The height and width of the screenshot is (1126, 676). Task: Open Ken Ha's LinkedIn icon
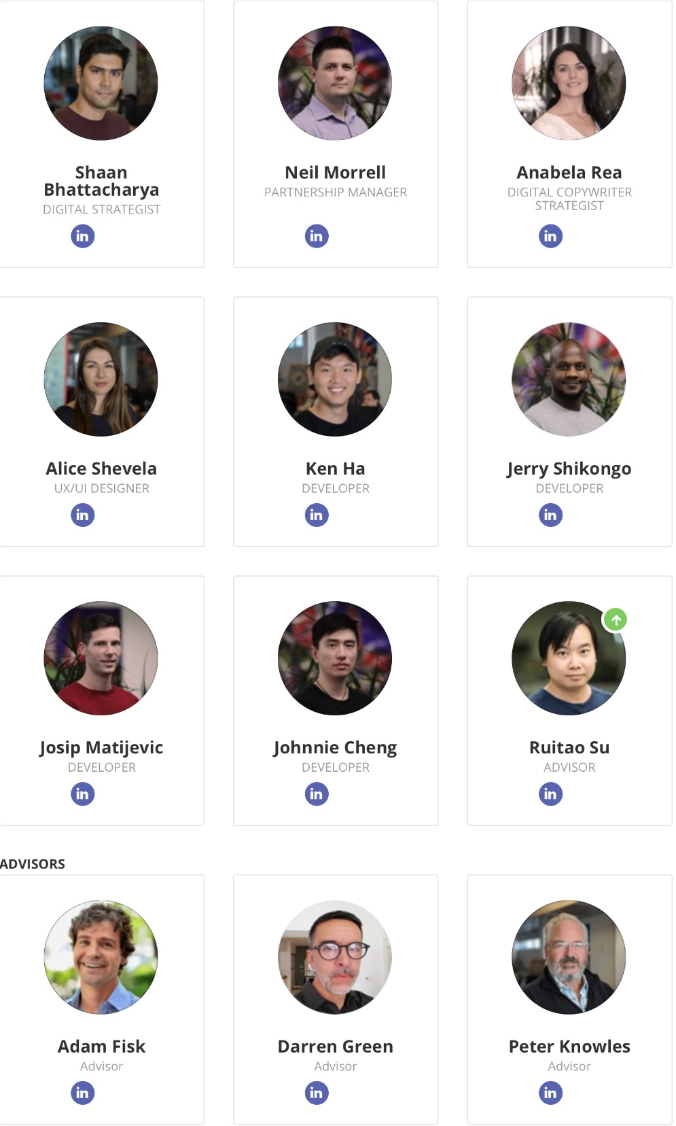pyautogui.click(x=317, y=515)
